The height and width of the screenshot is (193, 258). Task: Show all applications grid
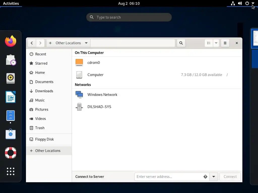pyautogui.click(x=11, y=171)
